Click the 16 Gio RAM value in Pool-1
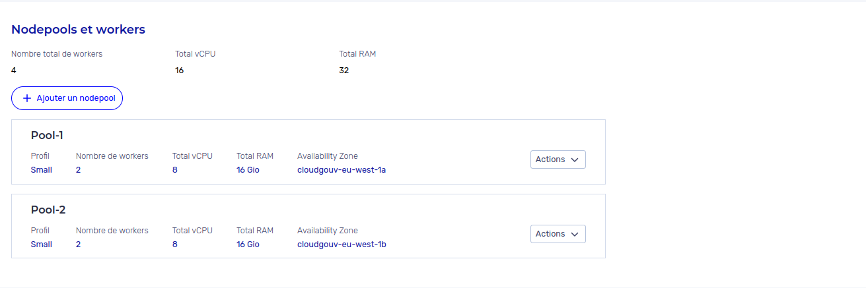 coord(248,170)
